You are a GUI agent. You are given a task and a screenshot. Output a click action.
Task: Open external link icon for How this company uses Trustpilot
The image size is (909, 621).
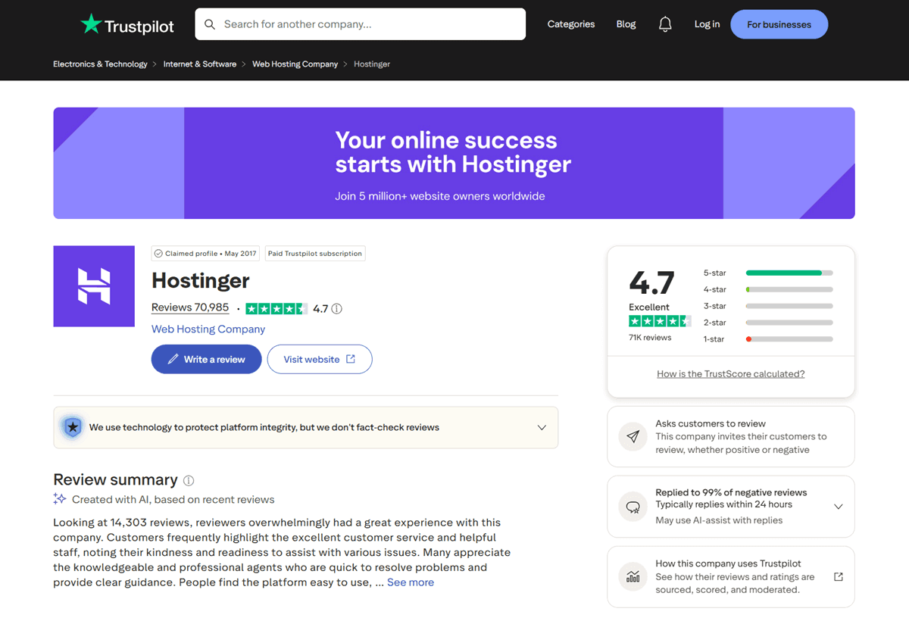[x=839, y=576]
